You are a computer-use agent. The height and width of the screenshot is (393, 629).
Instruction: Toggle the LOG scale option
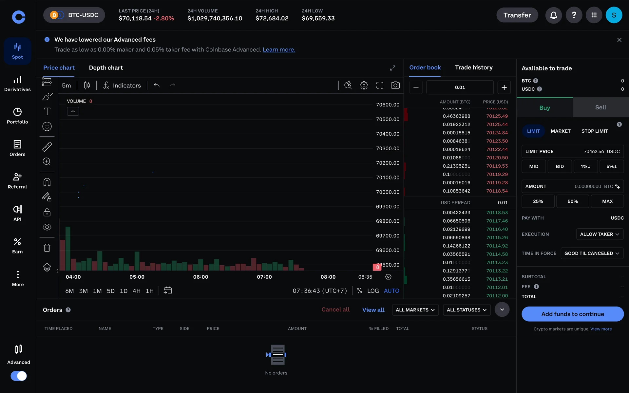pyautogui.click(x=373, y=291)
